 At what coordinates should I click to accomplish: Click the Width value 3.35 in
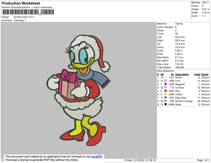(205, 13)
